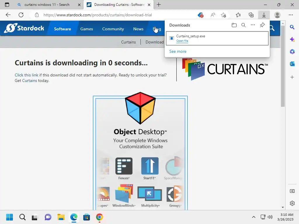Viewport: 299px width, 224px height.
Task: Open the Chat app from taskbar
Action: 48,217
